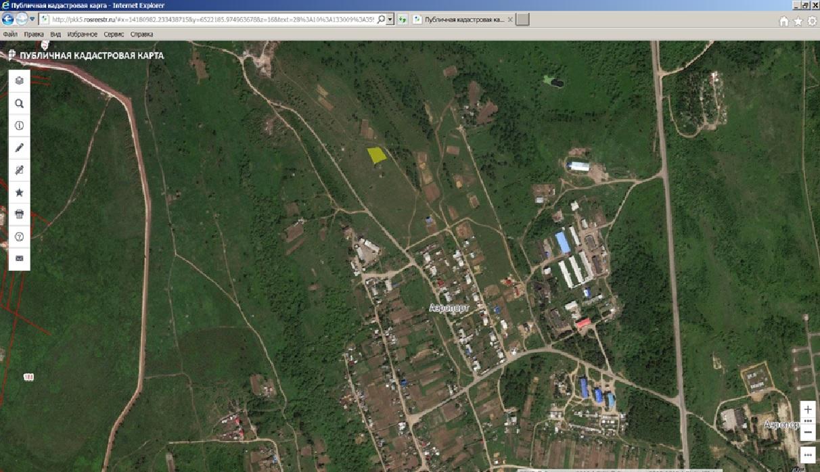Expand the three-dots options at bottom right
The image size is (820, 472).
pos(808,454)
